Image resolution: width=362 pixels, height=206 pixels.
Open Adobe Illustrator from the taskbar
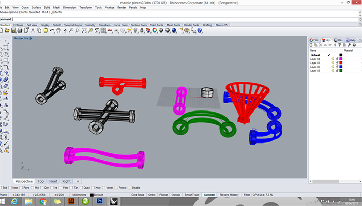pyautogui.click(x=71, y=201)
